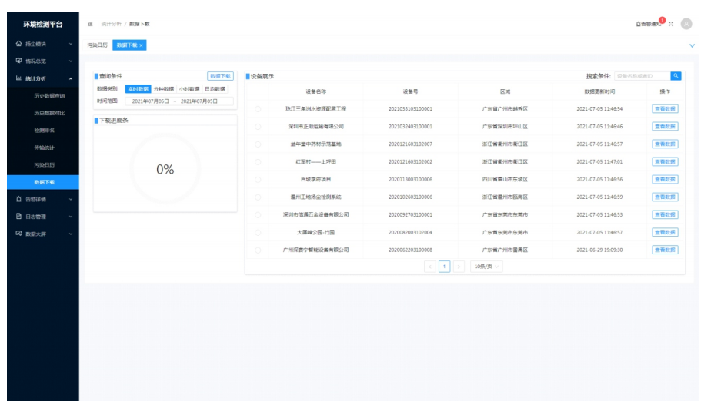Viewport: 711px width, 408px height.
Task: Click the 设备名称或者ID search input field
Action: point(639,75)
